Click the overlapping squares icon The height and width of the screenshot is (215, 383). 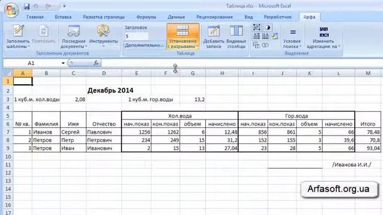[256, 45]
